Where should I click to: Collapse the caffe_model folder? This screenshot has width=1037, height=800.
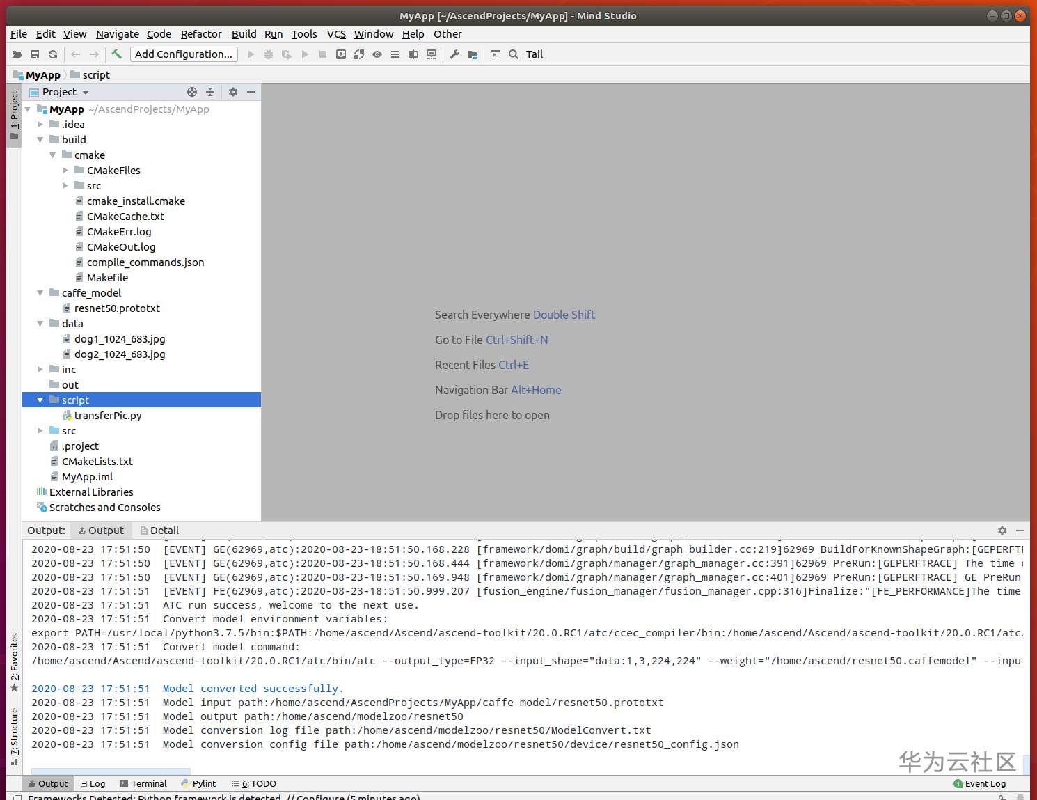[40, 293]
